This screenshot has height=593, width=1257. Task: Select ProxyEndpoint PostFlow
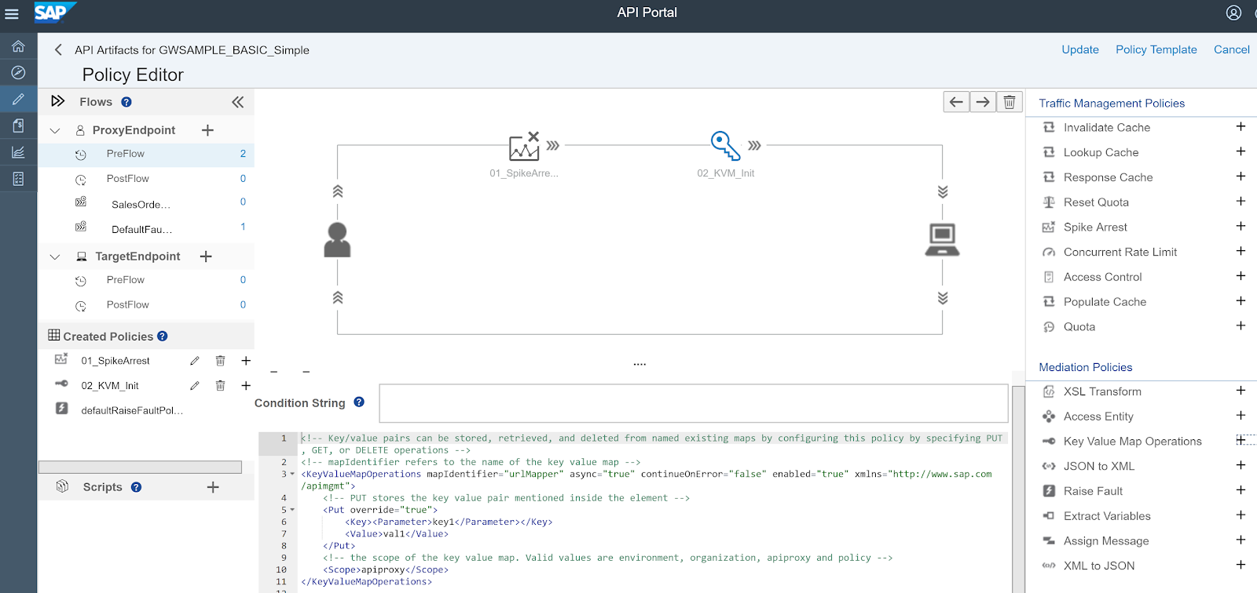click(146, 179)
